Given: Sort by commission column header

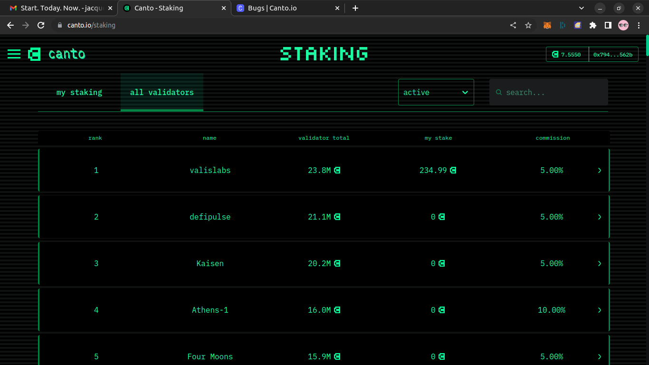Looking at the screenshot, I should (x=553, y=138).
